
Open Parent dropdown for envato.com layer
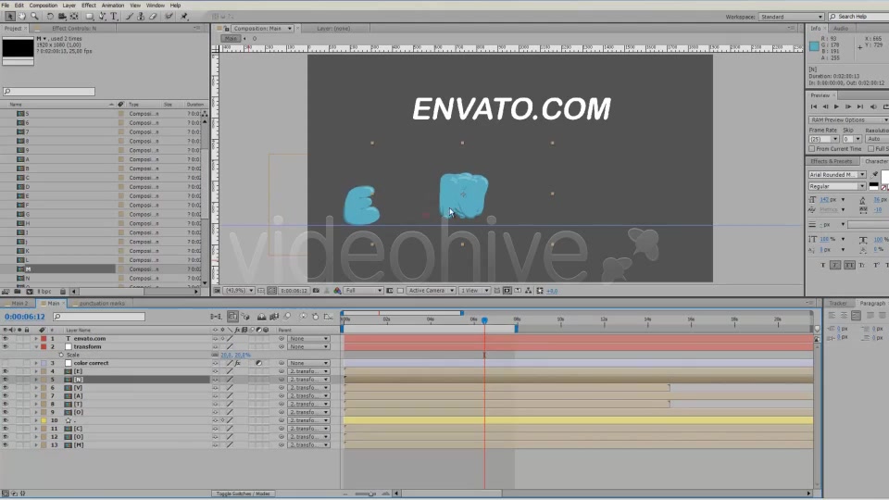pos(308,339)
